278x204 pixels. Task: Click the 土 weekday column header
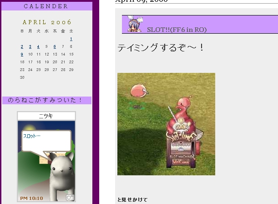tap(71, 31)
